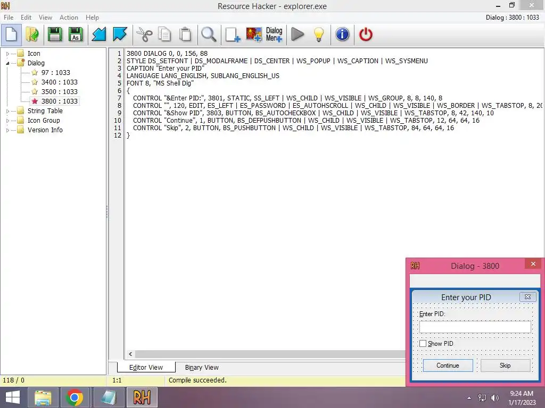Open the Action menu

pos(69,18)
